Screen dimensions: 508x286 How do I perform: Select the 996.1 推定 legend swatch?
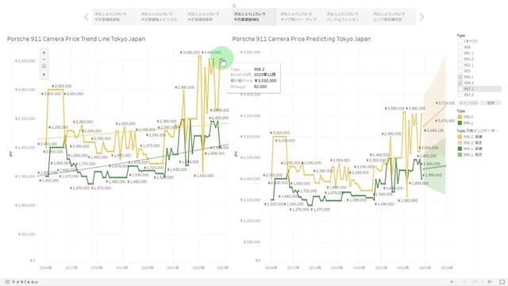pos(460,155)
